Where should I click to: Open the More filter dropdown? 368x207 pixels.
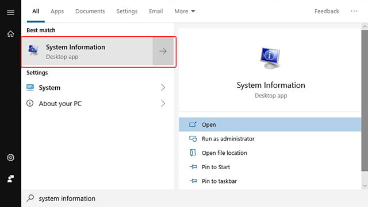185,11
